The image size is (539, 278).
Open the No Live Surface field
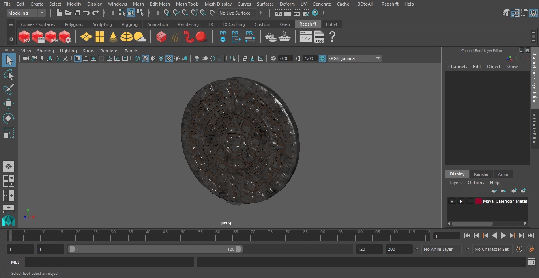(x=237, y=13)
